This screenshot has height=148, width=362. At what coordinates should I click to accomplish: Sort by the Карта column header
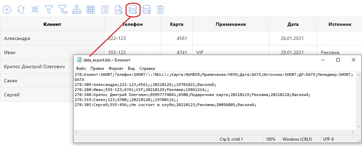(176, 24)
